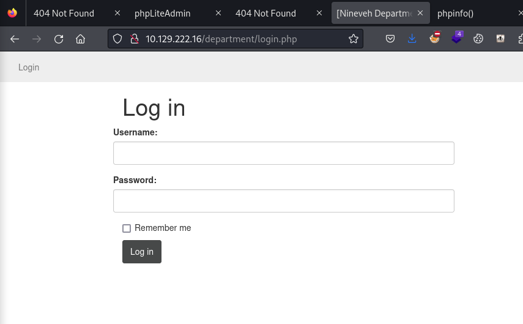
Task: Close the second 404 Not Found tab
Action: (x=319, y=13)
